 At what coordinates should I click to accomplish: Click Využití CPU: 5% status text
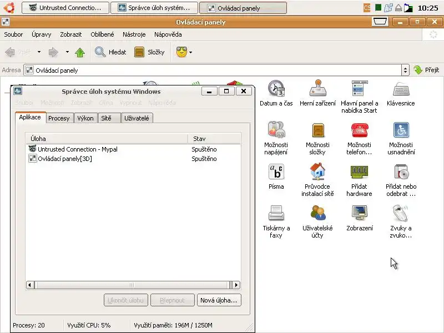pyautogui.click(x=89, y=325)
